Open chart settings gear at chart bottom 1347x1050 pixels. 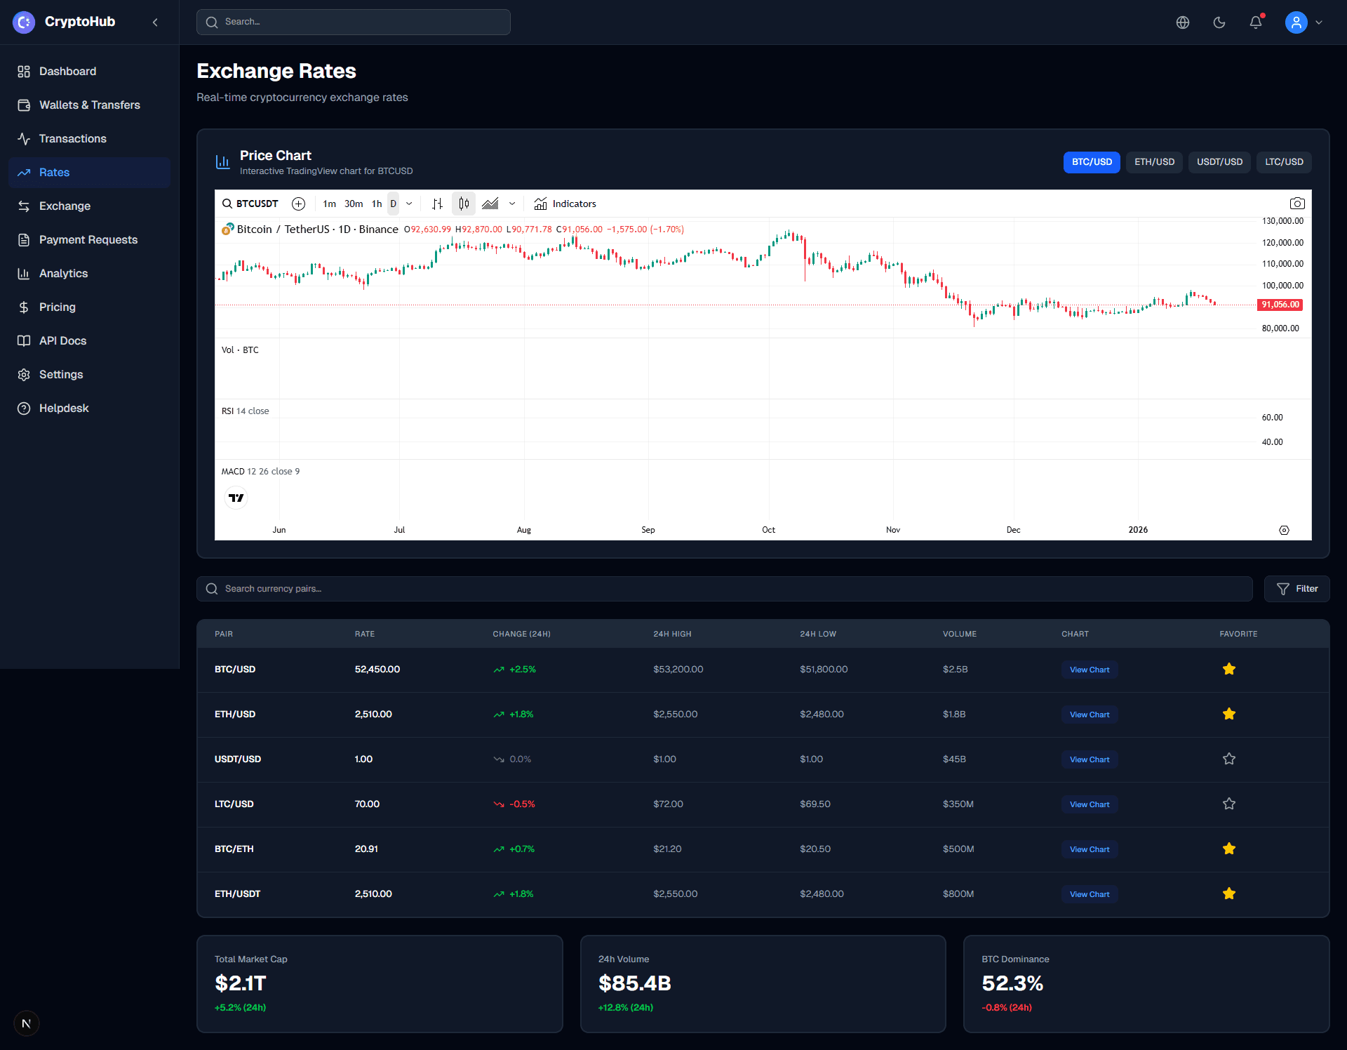[1284, 530]
